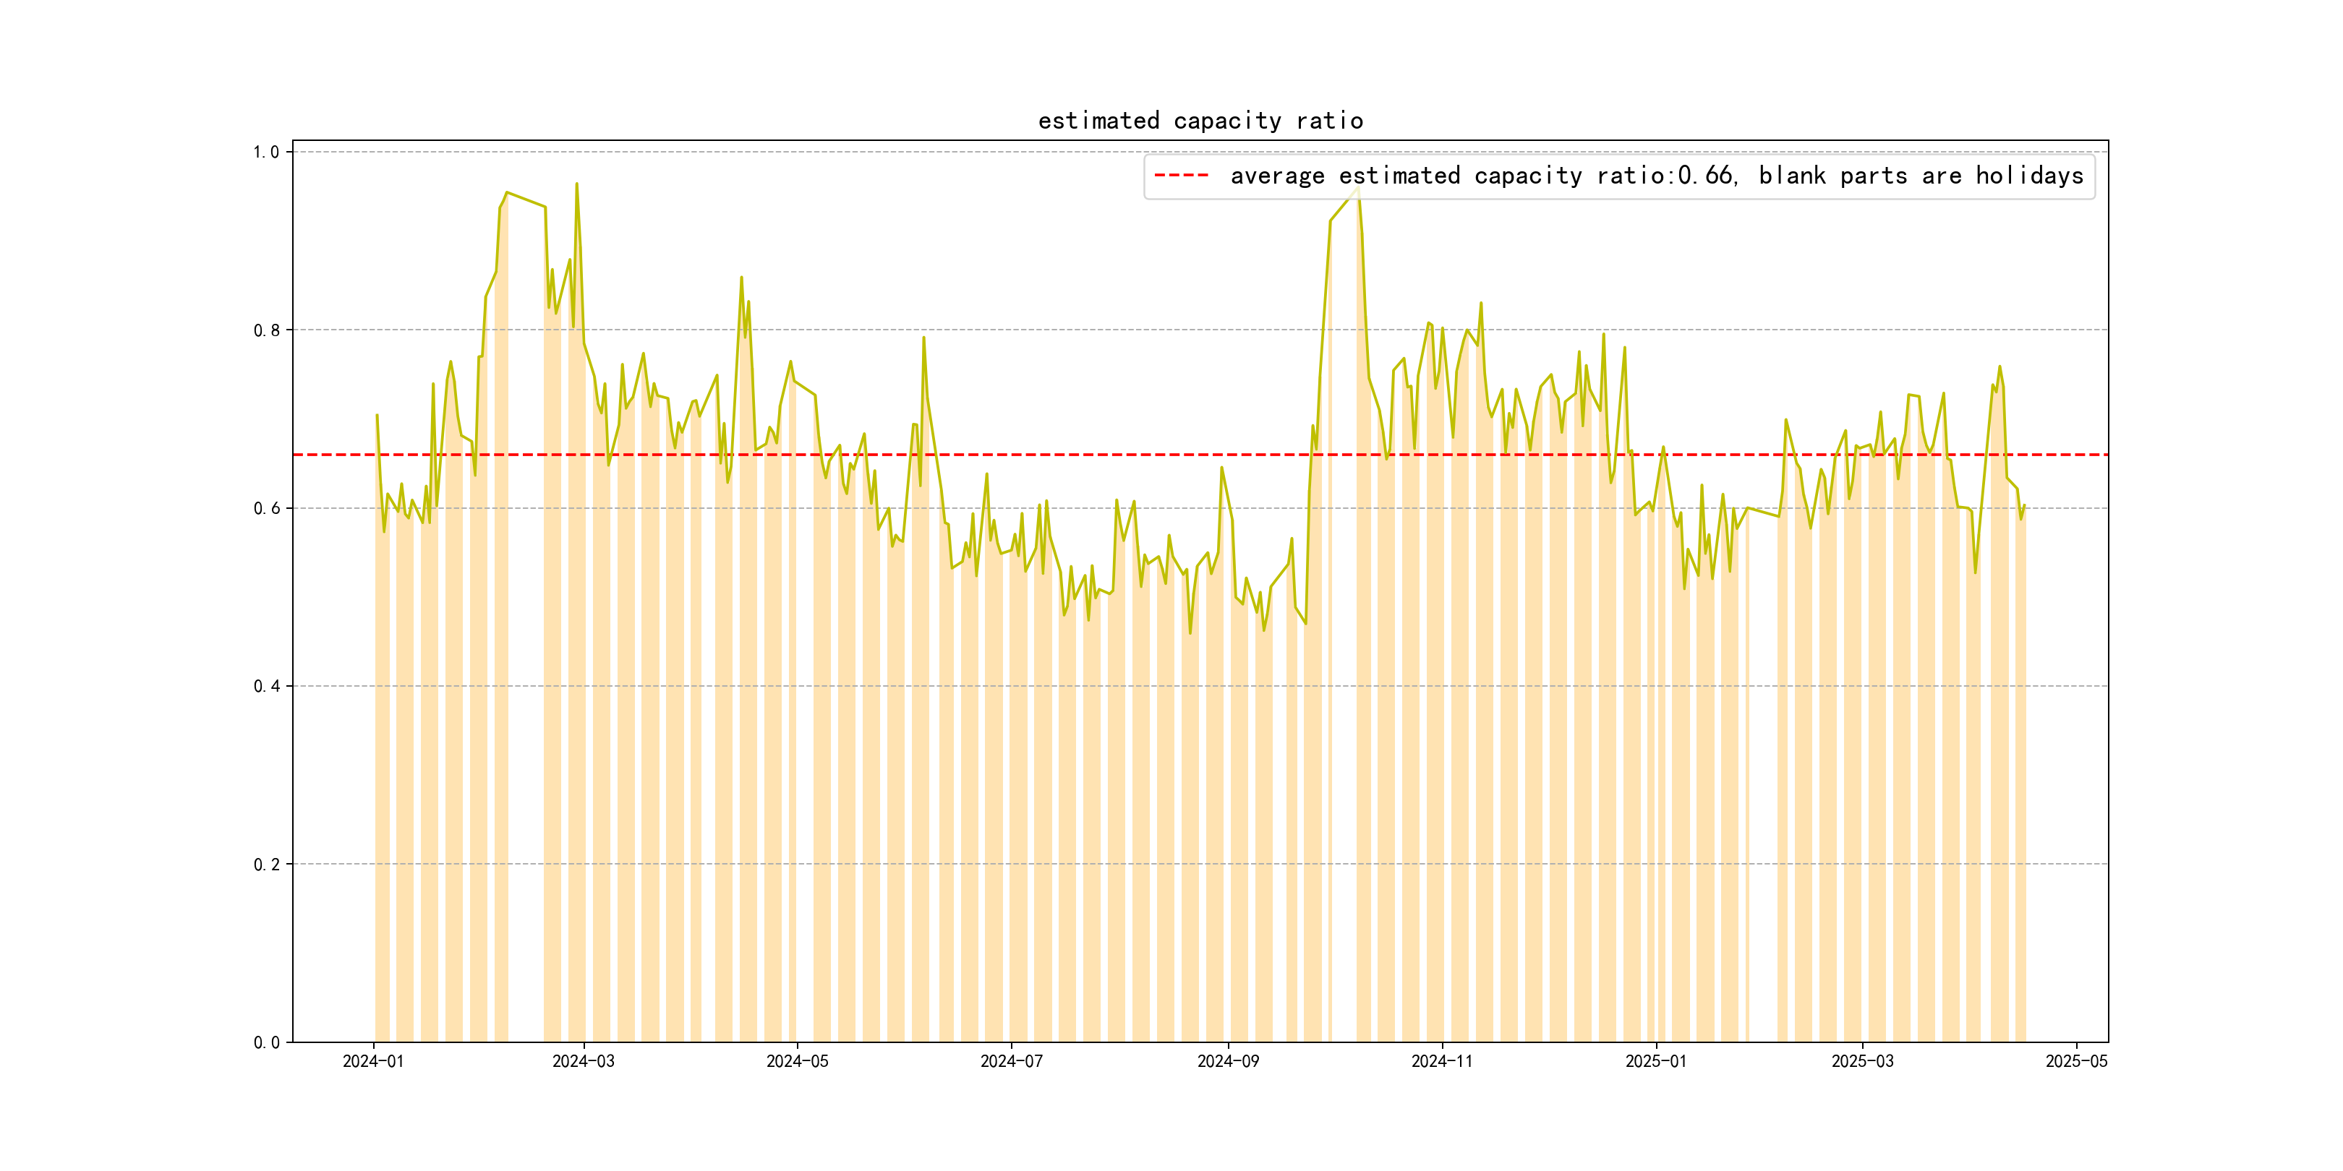
Task: Click the 0.6 y-axis tick label
Action: click(x=265, y=508)
